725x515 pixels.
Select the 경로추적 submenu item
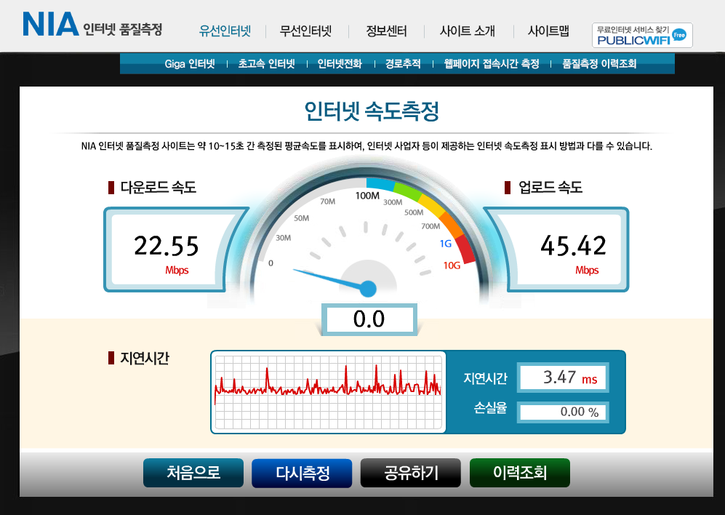pos(403,64)
